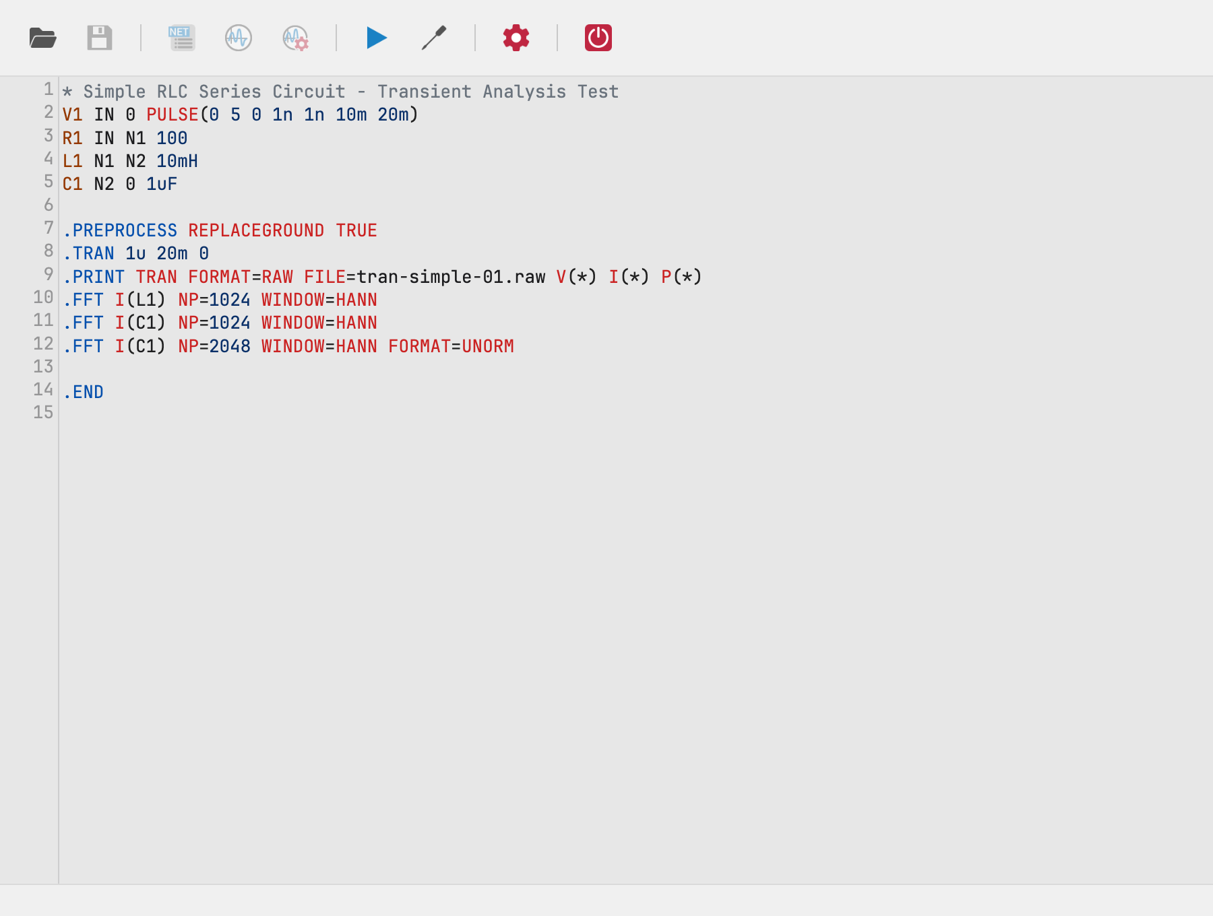This screenshot has height=916, width=1213.
Task: Click the filename tran-simple-01.raw
Action: pyautogui.click(x=451, y=277)
